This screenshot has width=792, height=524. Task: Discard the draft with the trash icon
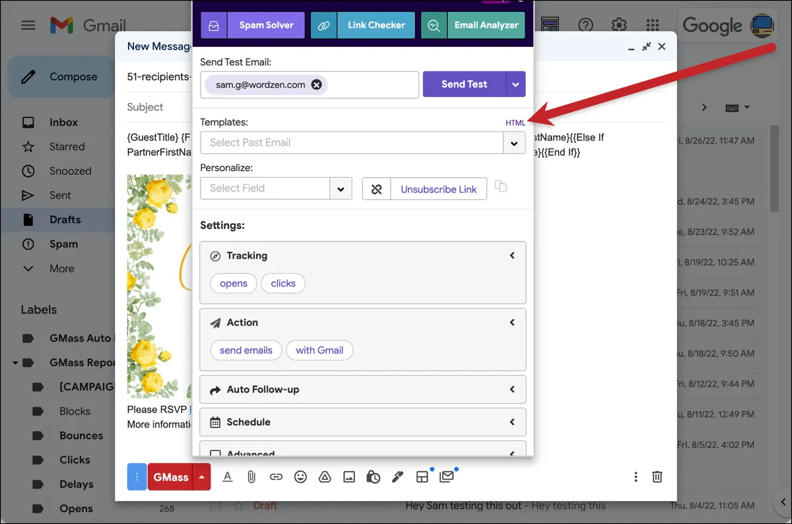[657, 476]
